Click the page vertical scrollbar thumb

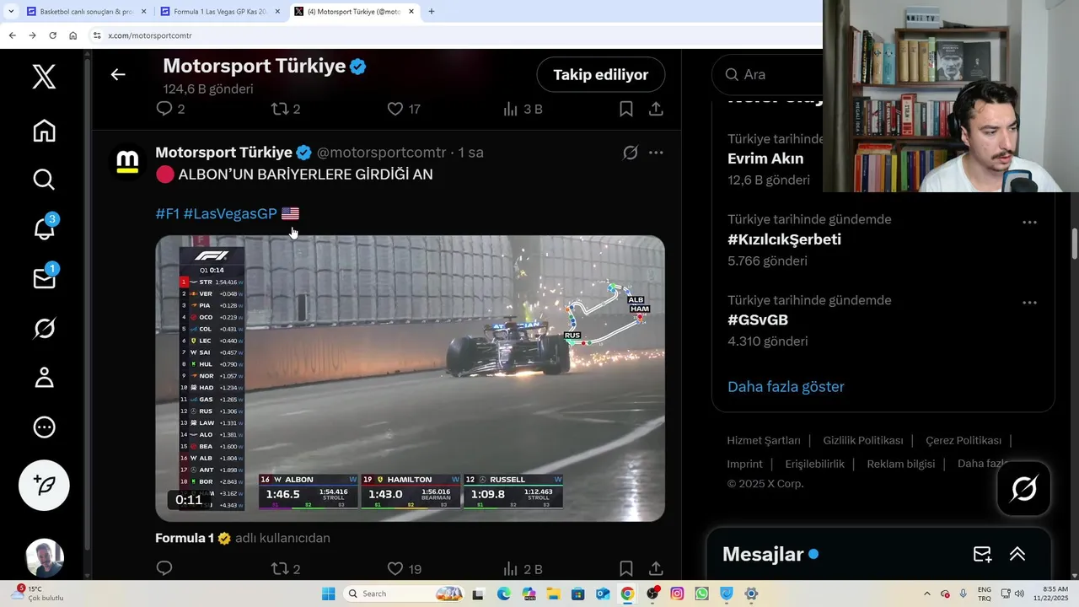(x=1075, y=244)
